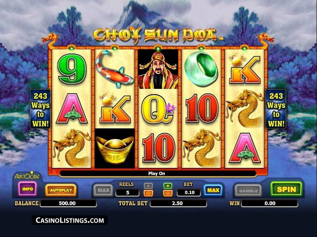Click the yellow Q symbol
The height and width of the screenshot is (237, 317).
(x=158, y=109)
